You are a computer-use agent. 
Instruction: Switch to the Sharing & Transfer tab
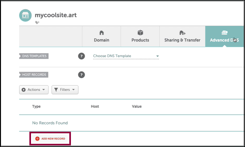pos(182,36)
